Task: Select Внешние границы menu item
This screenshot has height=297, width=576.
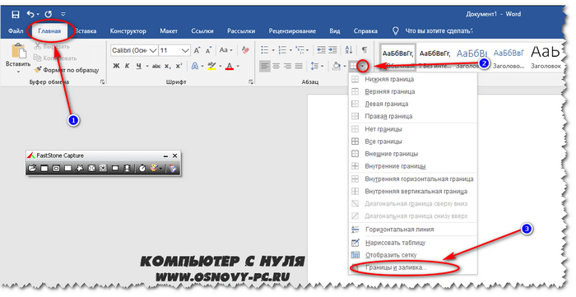Action: click(412, 154)
